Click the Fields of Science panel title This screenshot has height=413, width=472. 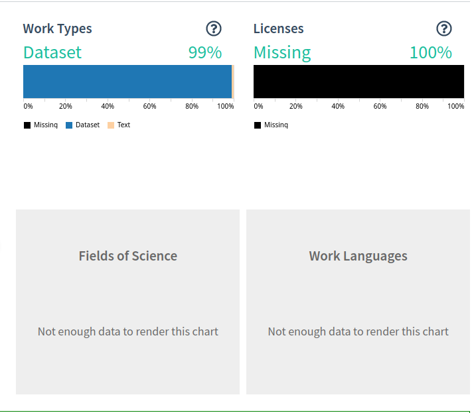coord(127,256)
